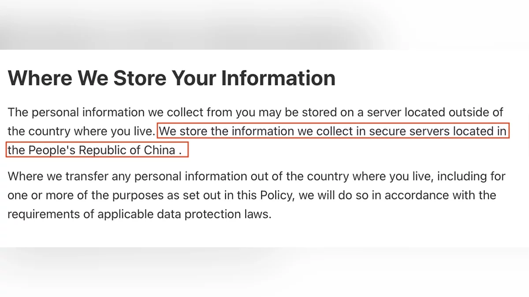Screen dimensions: 529x297
Task: Click the word "transfer" in the last paragraph
Action: (84, 176)
